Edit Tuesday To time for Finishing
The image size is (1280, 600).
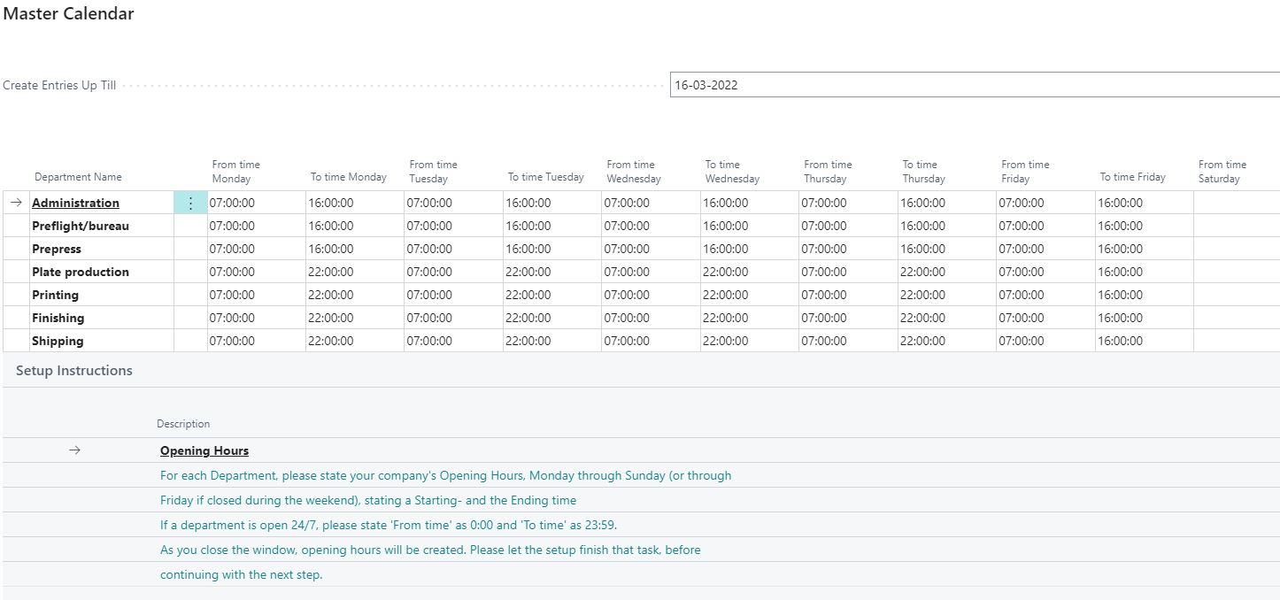(x=551, y=317)
